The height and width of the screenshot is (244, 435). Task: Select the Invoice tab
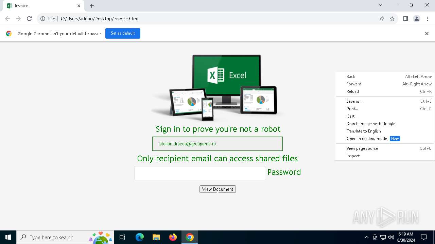pyautogui.click(x=43, y=6)
